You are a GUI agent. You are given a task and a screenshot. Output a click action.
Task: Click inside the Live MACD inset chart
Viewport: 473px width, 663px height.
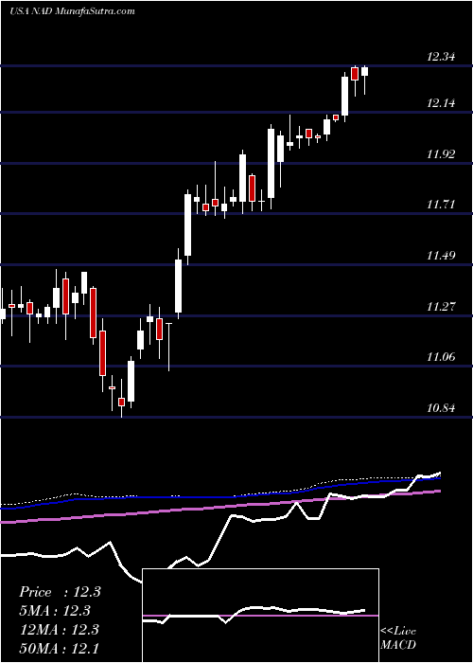[x=260, y=616]
